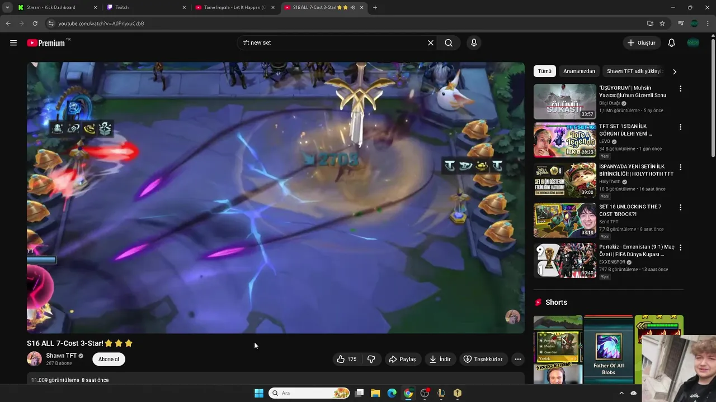Open the Shawn TFT channel name link
This screenshot has height=402, width=716.
(x=61, y=356)
